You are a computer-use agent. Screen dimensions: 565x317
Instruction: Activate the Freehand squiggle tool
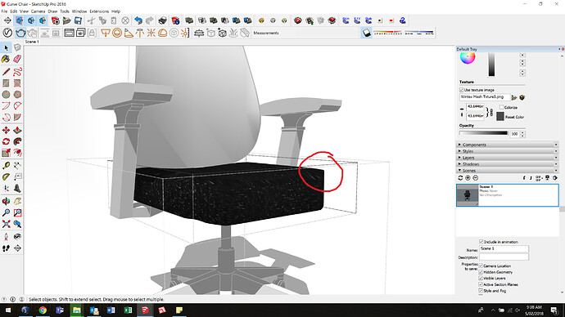pos(17,72)
